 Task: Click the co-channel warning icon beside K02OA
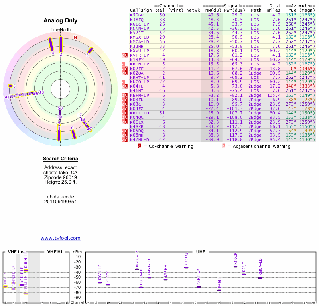[126, 73]
